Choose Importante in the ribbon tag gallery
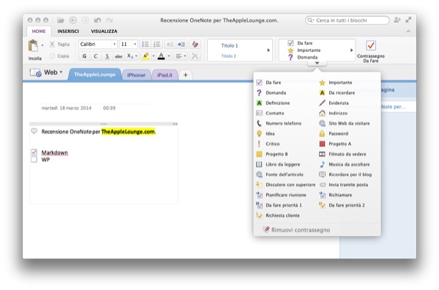 click(x=304, y=50)
